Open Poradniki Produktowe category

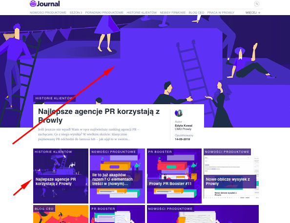(x=104, y=13)
